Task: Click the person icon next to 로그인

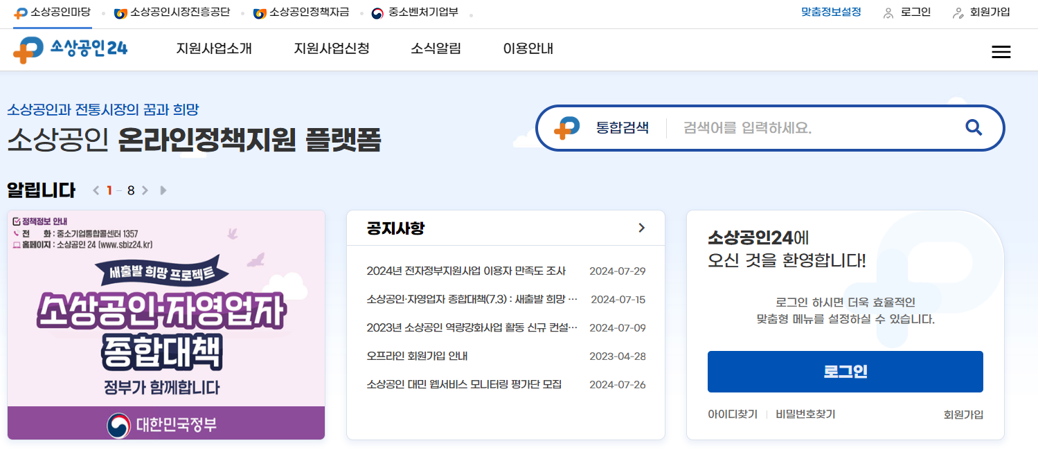Action: pos(887,12)
